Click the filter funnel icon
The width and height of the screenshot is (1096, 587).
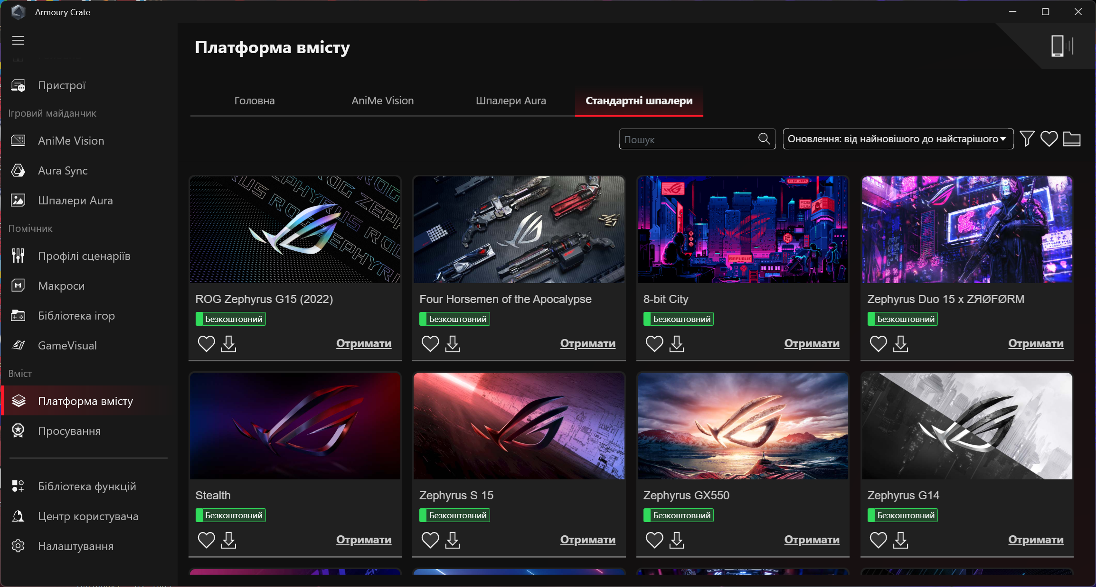pos(1027,139)
